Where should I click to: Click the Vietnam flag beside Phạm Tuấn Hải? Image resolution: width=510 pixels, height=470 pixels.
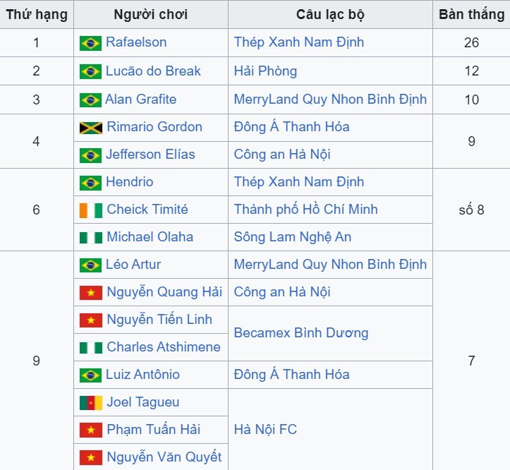click(x=90, y=430)
